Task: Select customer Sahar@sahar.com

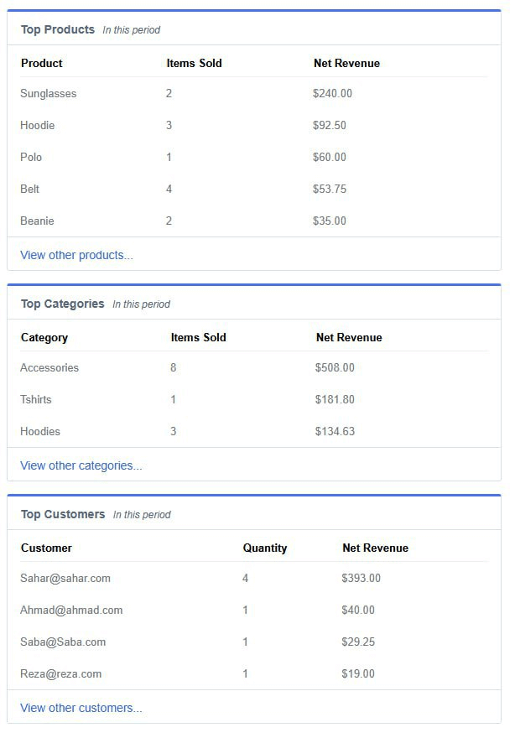Action: pos(65,579)
